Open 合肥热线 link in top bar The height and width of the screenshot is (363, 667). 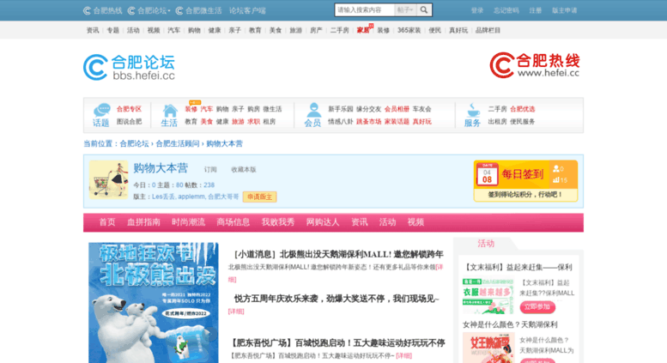[x=103, y=10]
